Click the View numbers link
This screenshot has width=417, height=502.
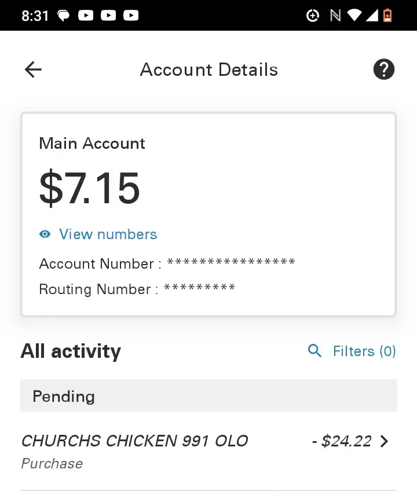[108, 234]
